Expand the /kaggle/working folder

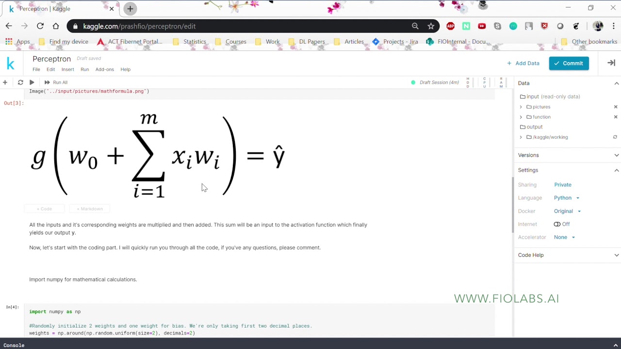pos(521,137)
